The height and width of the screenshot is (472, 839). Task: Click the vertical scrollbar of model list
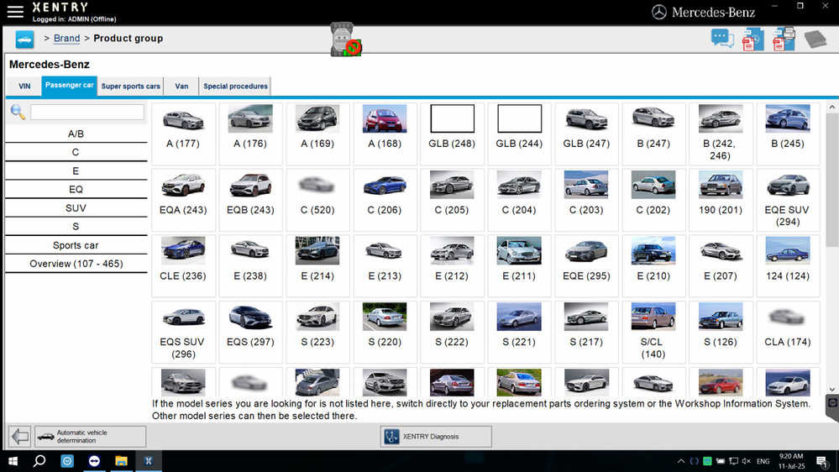pyautogui.click(x=831, y=181)
